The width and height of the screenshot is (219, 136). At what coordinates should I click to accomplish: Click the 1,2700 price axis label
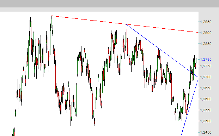[x=206, y=77]
